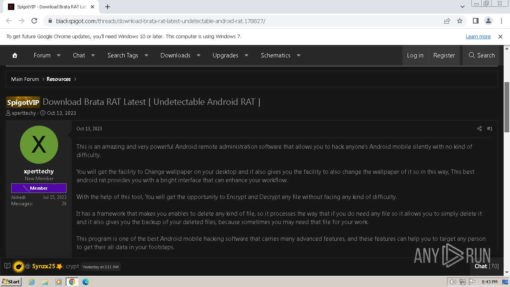The image size is (510, 287).
Task: Open file explorer taskbar icon
Action: [45, 282]
